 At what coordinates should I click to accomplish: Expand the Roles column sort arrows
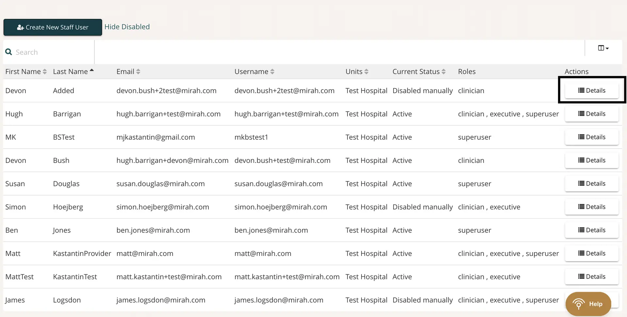[x=467, y=71]
